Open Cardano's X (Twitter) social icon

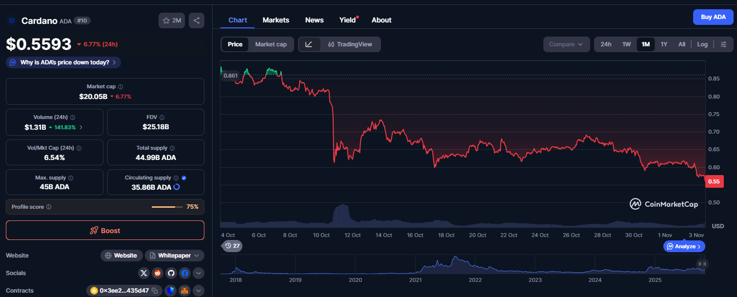click(144, 273)
